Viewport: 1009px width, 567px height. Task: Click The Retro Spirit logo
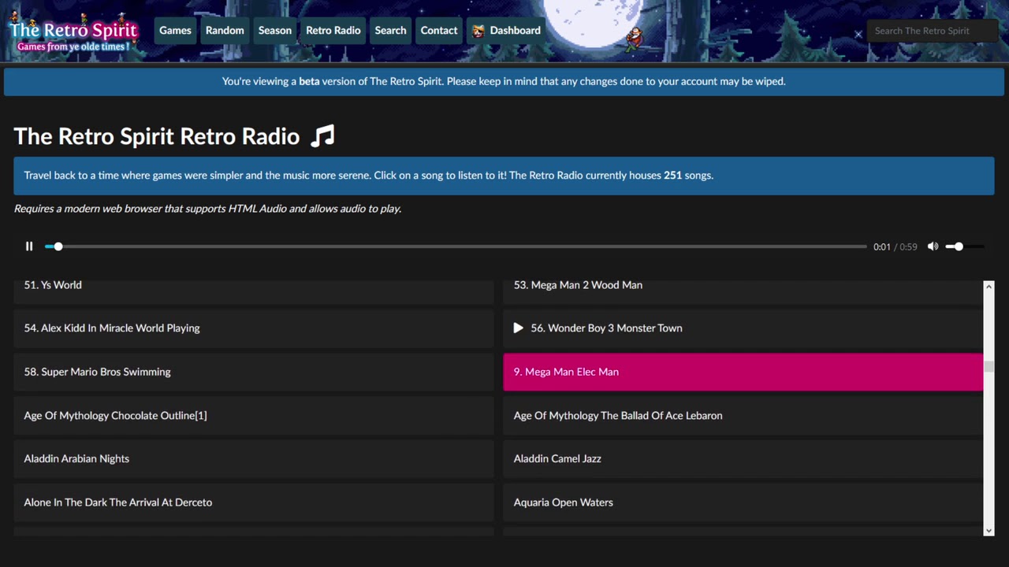73,31
